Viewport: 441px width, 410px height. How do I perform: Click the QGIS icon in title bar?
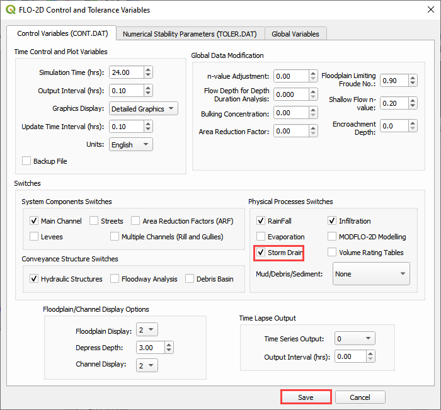9,10
